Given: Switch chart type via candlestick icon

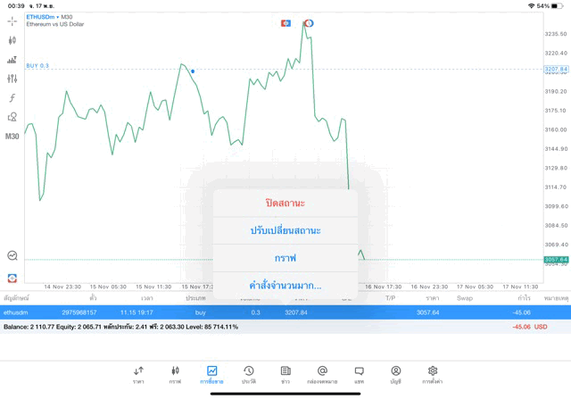Looking at the screenshot, I should (12, 40).
